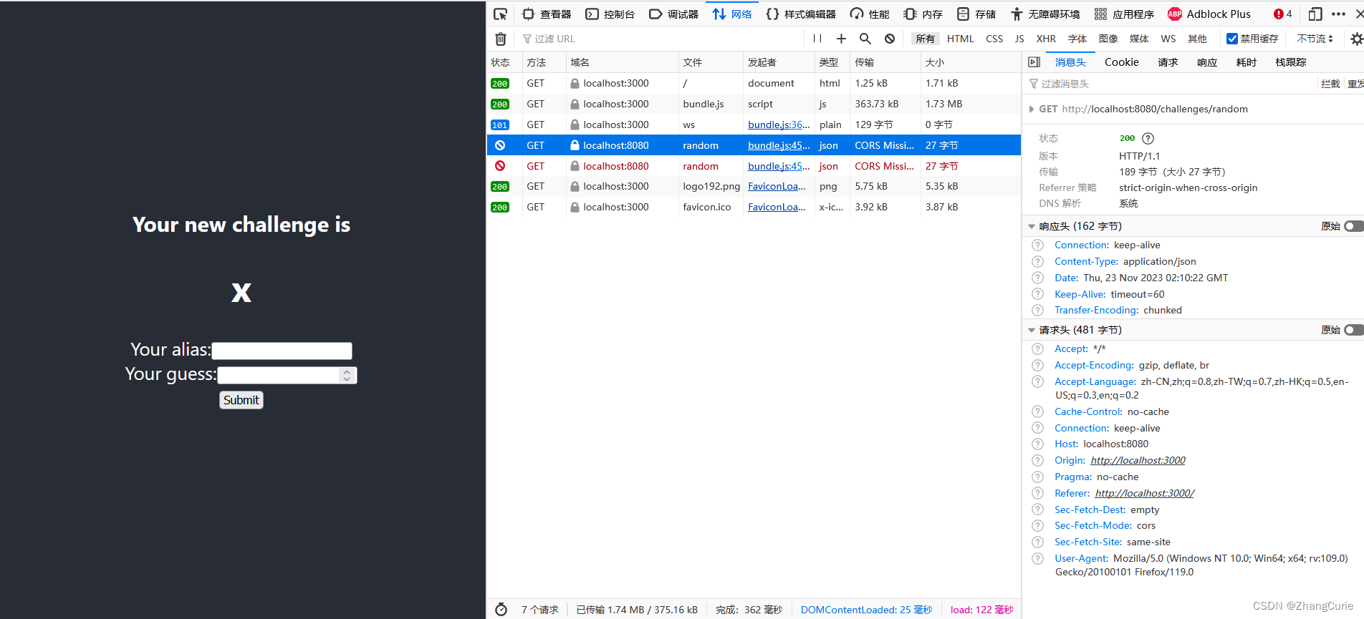This screenshot has width=1364, height=619.
Task: Switch to the Debugger (调试器) panel
Action: point(673,14)
